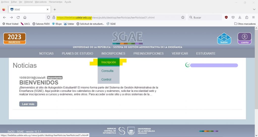Open the extensions puzzle icon

pos(247,17)
